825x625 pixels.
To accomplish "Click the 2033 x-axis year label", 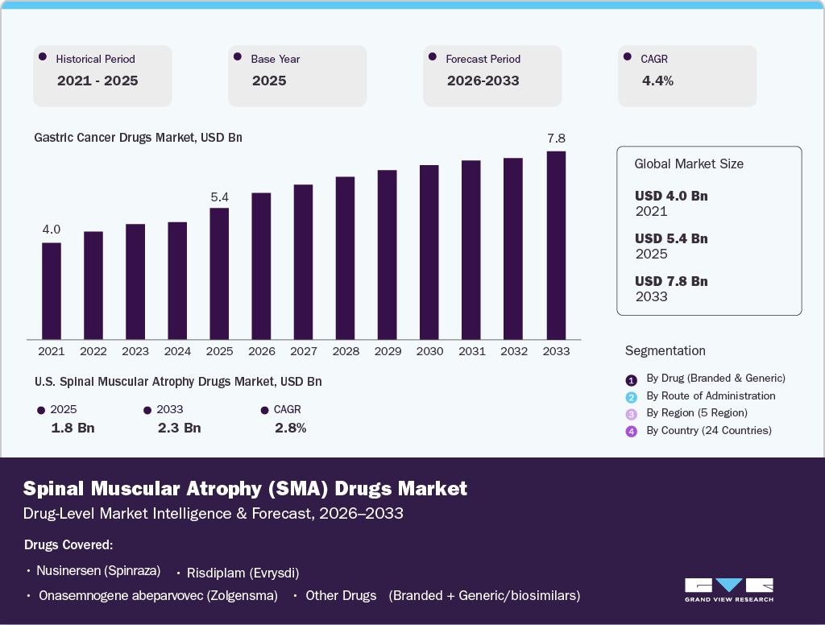I will (x=556, y=351).
